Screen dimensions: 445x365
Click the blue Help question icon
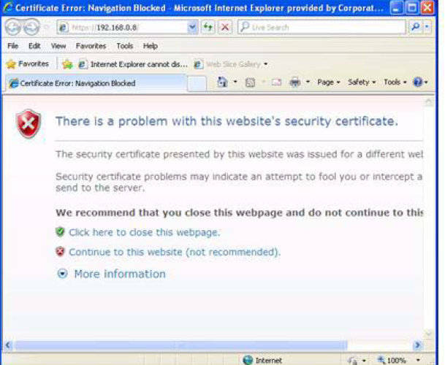418,82
